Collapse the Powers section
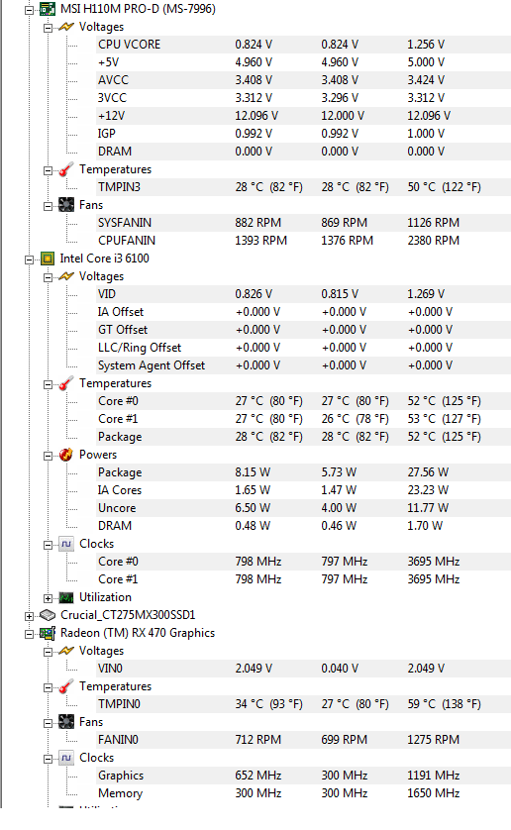 coord(49,456)
